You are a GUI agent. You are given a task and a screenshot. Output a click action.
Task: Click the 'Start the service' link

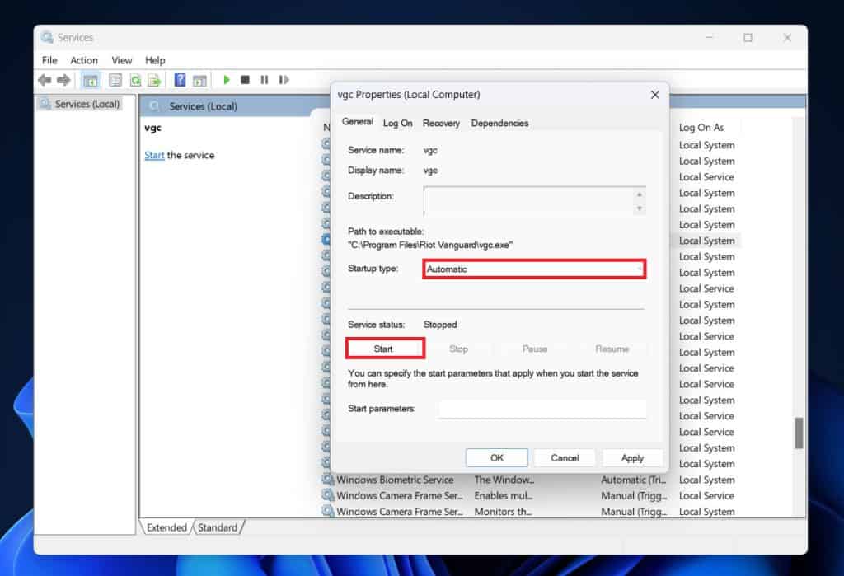(x=154, y=155)
